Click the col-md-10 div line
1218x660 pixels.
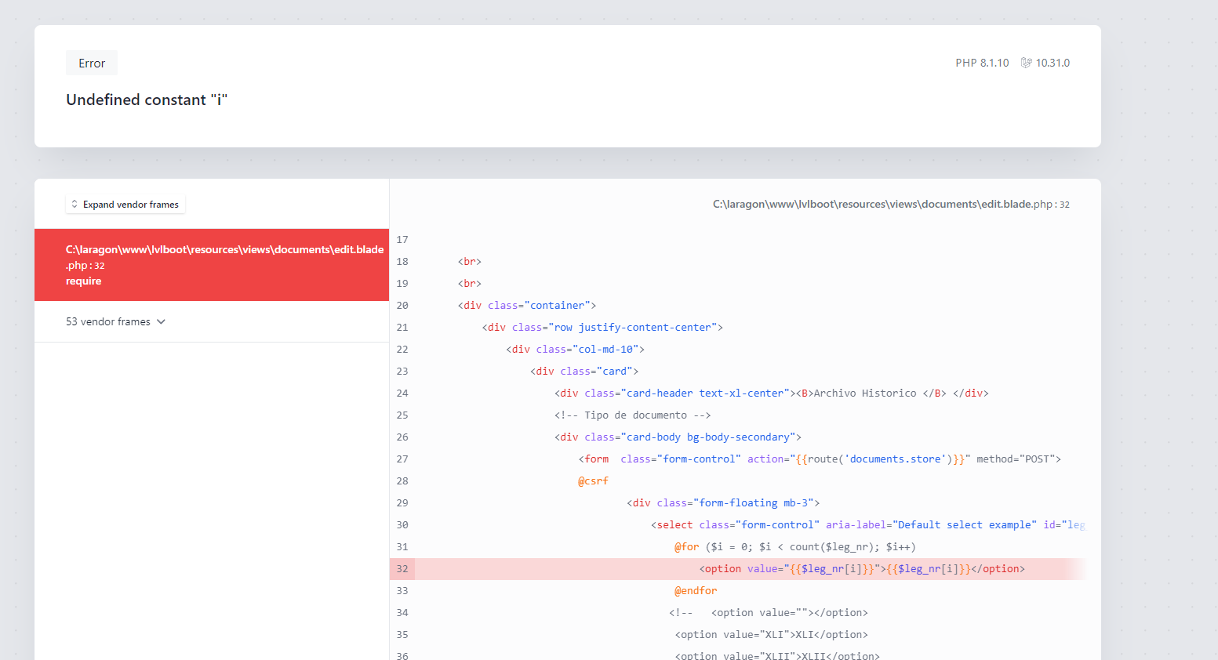click(x=575, y=350)
